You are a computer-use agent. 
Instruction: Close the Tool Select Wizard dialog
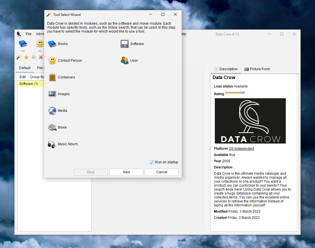(x=175, y=14)
